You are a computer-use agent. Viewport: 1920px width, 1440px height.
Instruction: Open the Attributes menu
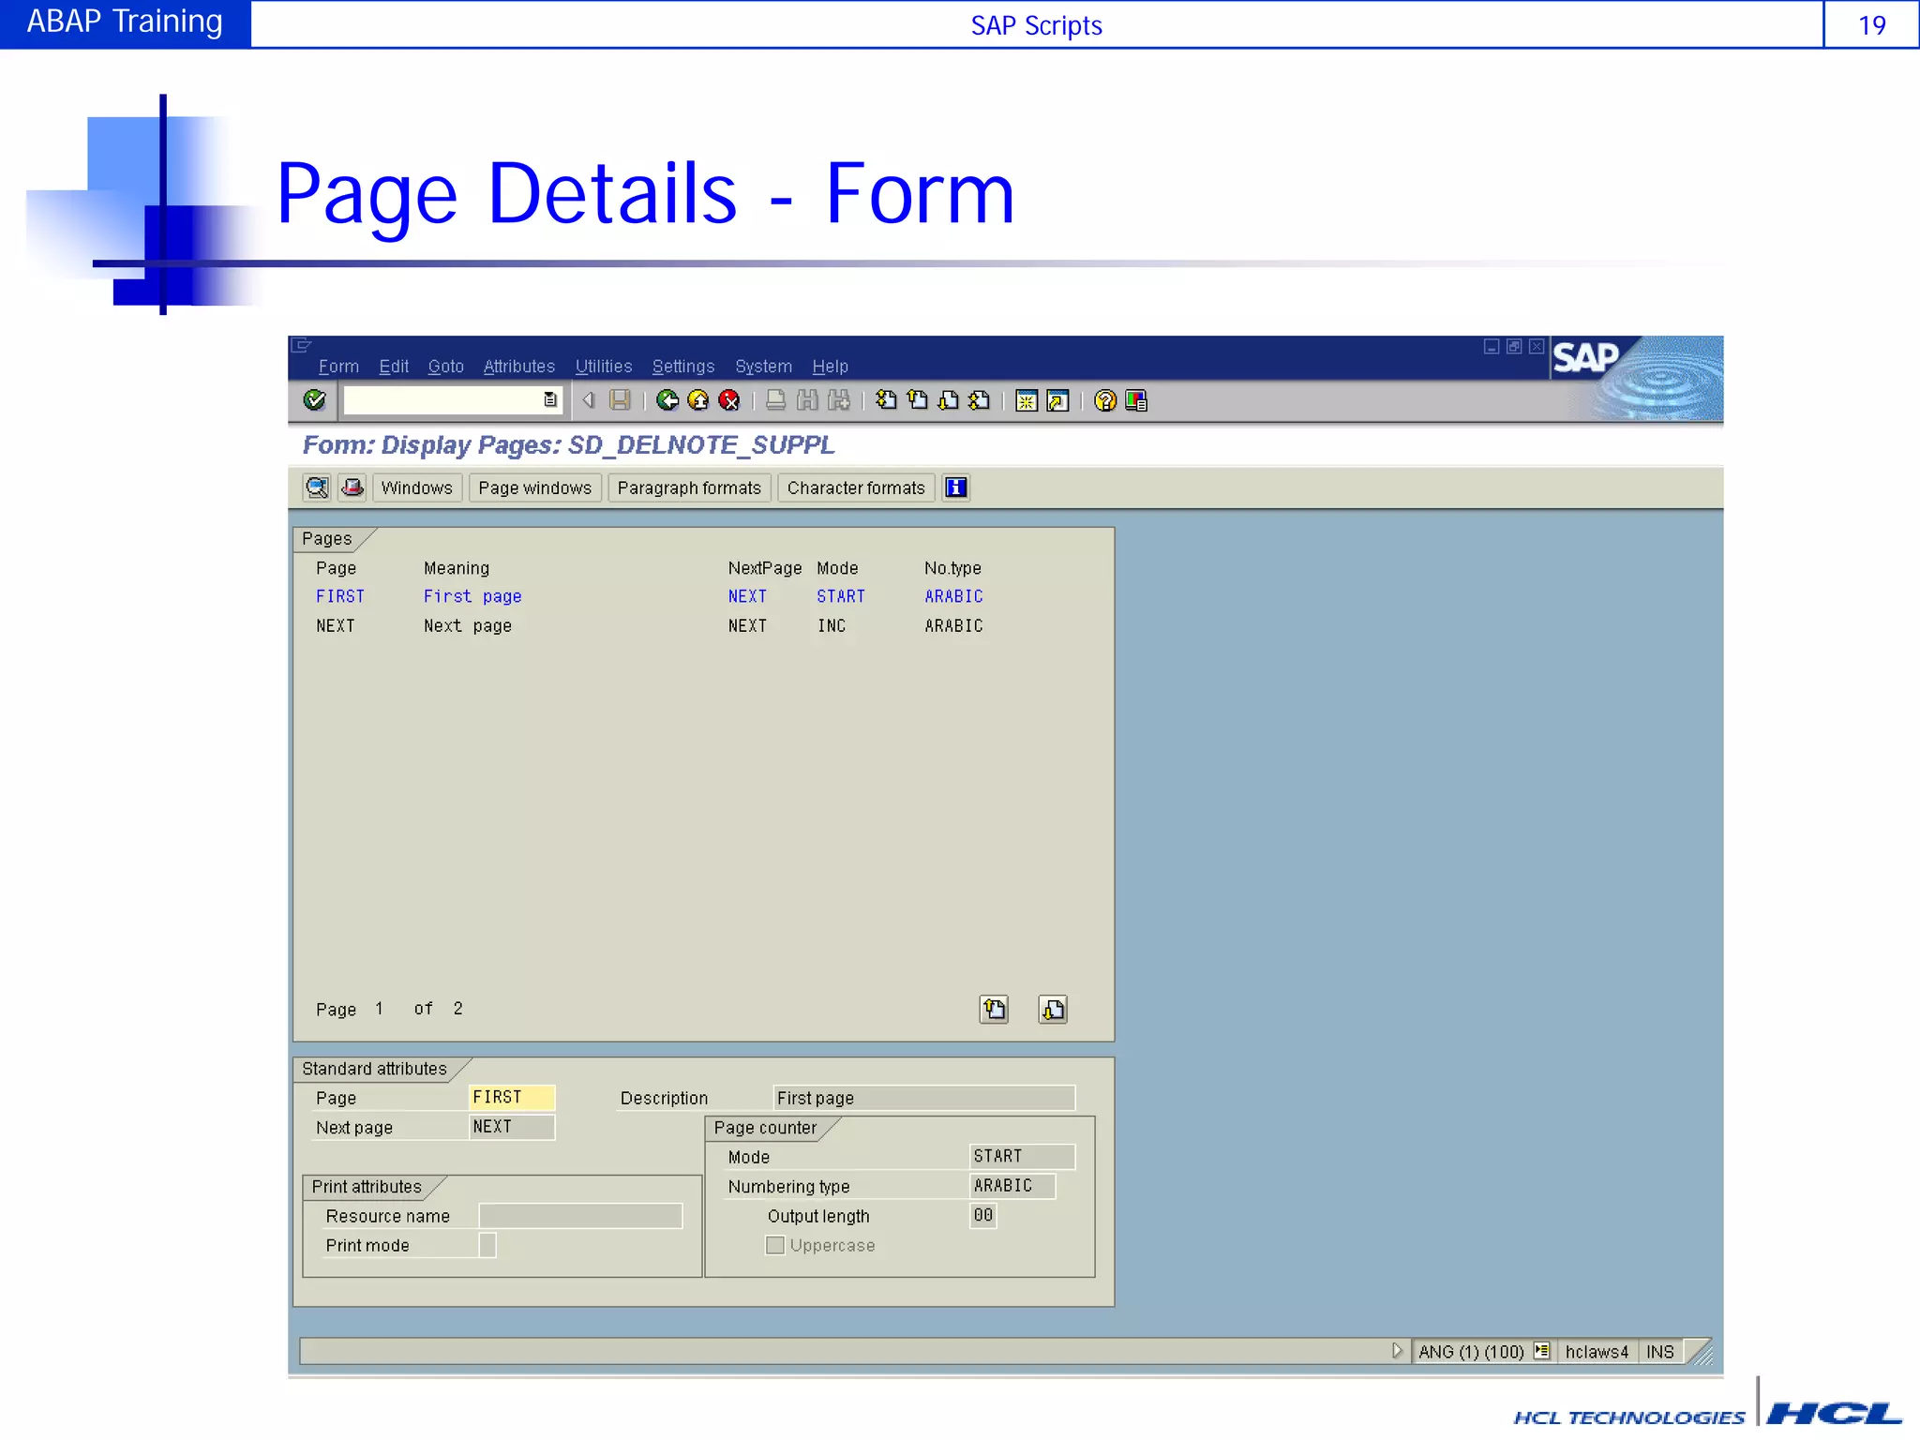518,367
